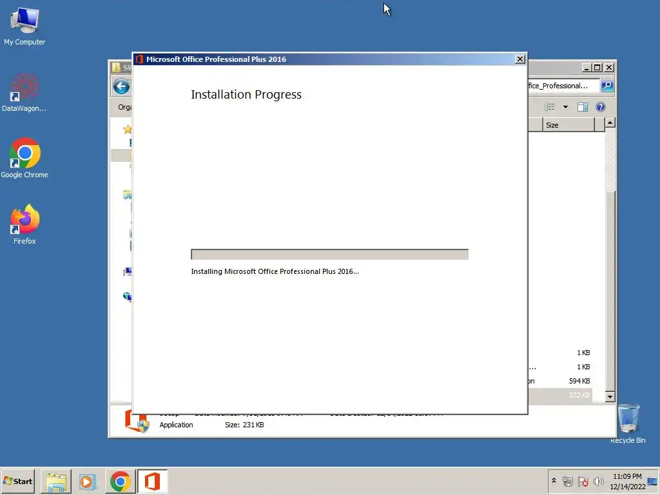Click the Show desktop button by the clock
660x495 pixels.
coord(652,481)
